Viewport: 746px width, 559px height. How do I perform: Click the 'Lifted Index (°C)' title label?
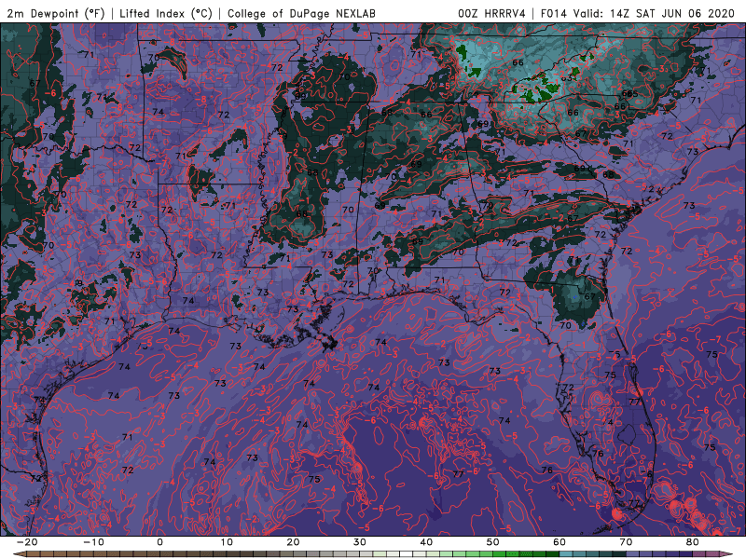tap(166, 13)
